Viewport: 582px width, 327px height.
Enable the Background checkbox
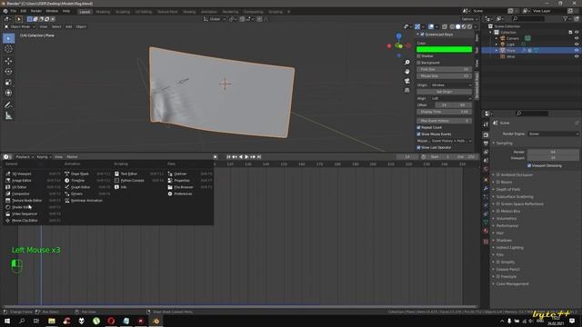coord(418,63)
